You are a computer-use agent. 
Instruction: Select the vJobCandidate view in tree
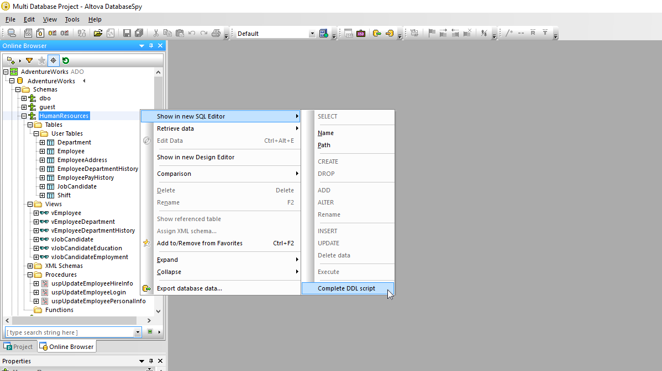click(x=72, y=239)
